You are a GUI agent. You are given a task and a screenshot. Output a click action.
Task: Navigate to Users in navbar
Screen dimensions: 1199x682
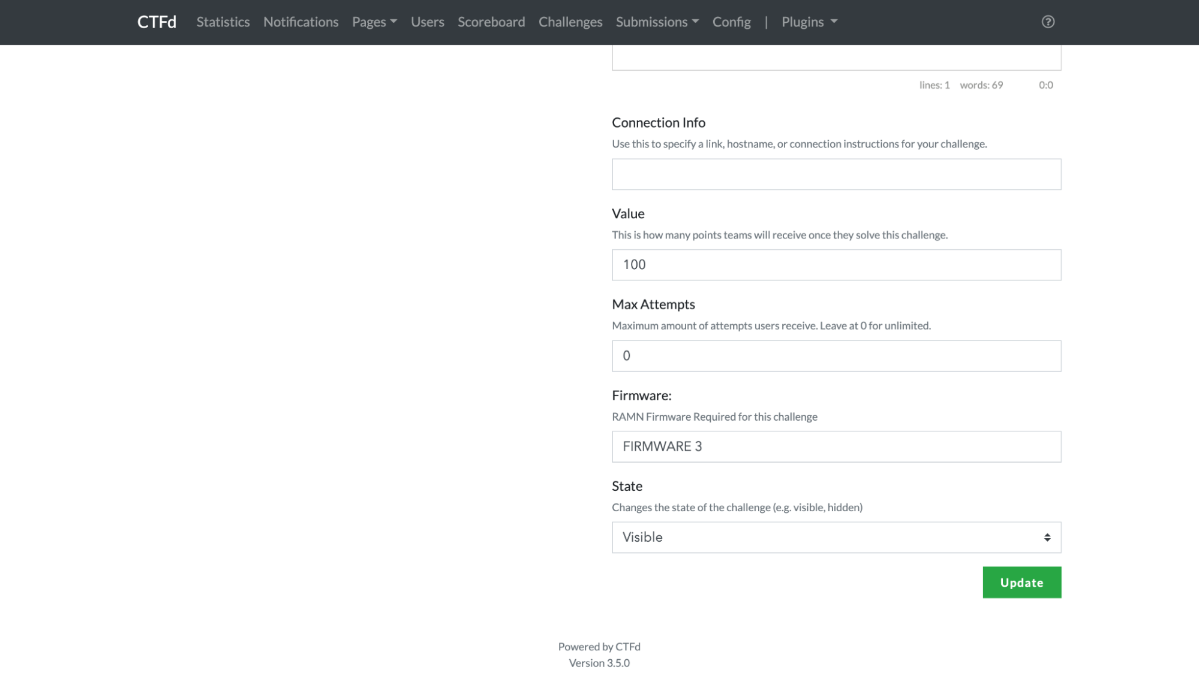click(x=427, y=22)
